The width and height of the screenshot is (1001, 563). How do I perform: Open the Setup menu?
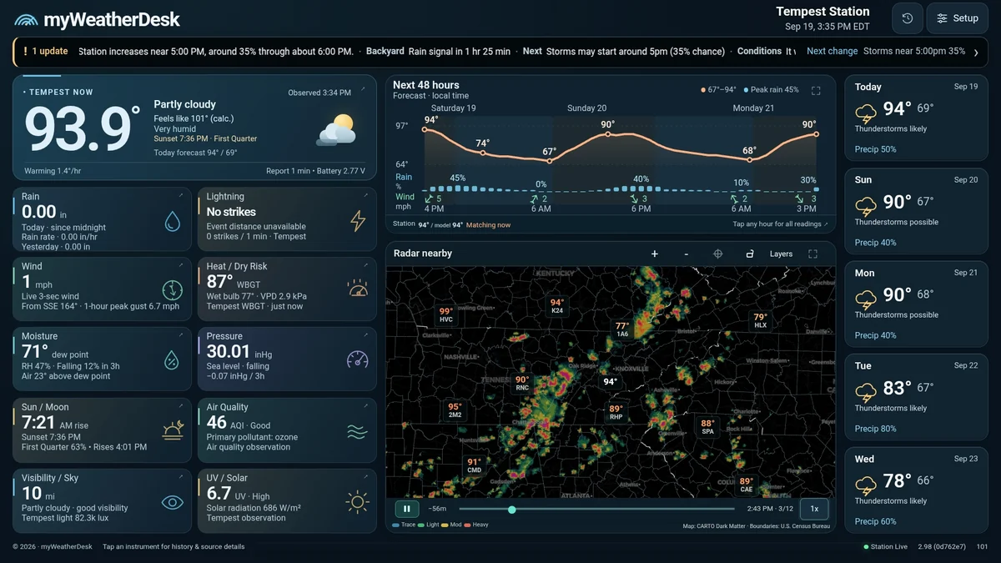tap(957, 18)
